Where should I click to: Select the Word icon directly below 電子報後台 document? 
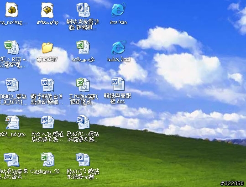coord(47,122)
